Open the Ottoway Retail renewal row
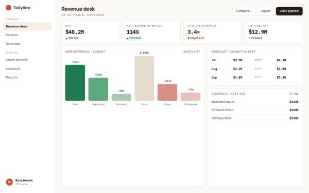Viewport: 309px width, 193px height. coord(255,118)
